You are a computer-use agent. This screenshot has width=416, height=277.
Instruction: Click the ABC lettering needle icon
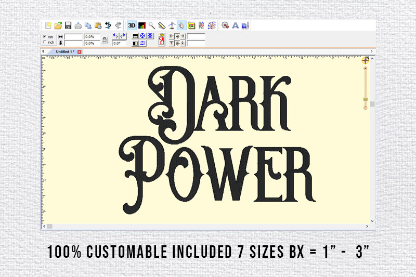tap(201, 25)
